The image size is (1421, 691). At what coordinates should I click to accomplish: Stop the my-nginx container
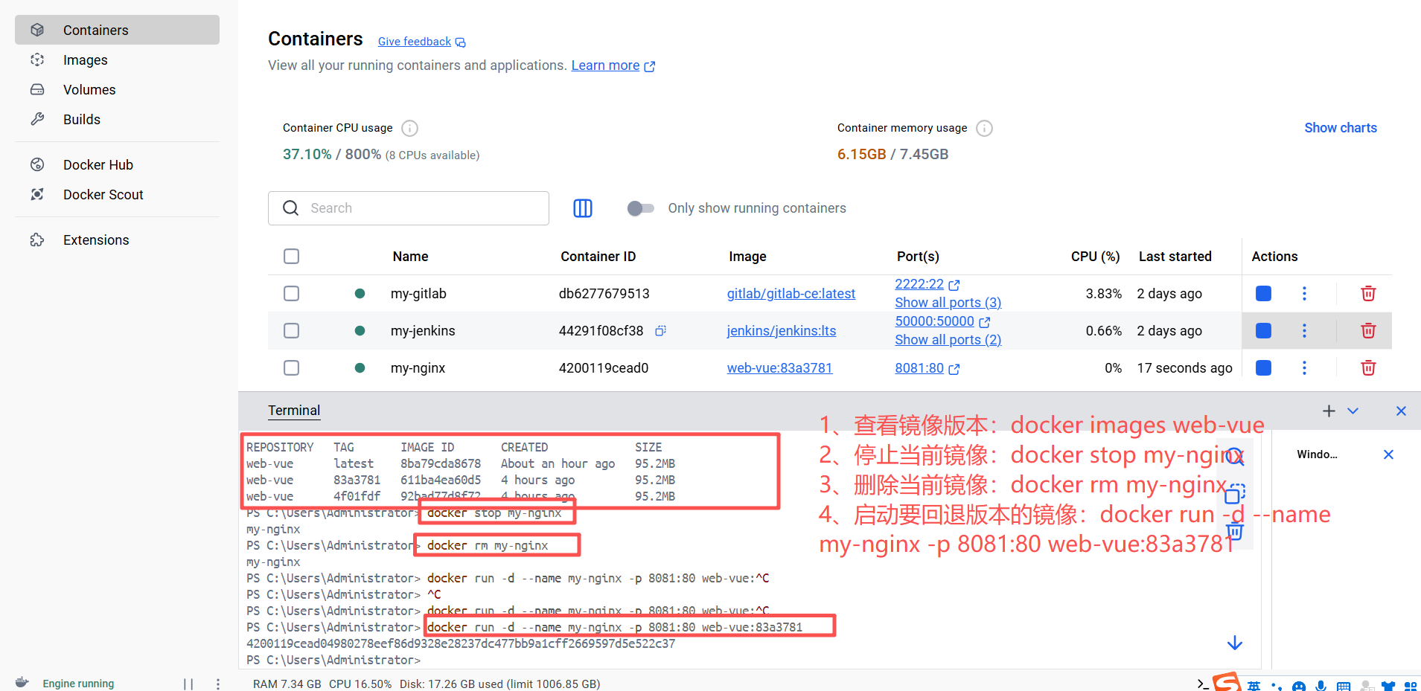click(x=1263, y=368)
